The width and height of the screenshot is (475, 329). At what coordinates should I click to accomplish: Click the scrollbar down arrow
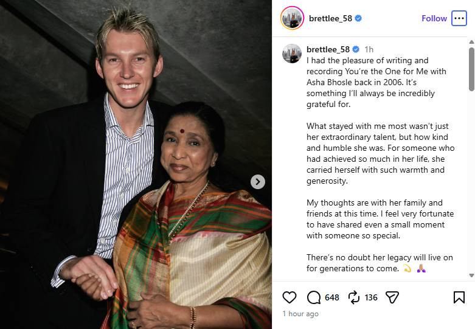(471, 275)
